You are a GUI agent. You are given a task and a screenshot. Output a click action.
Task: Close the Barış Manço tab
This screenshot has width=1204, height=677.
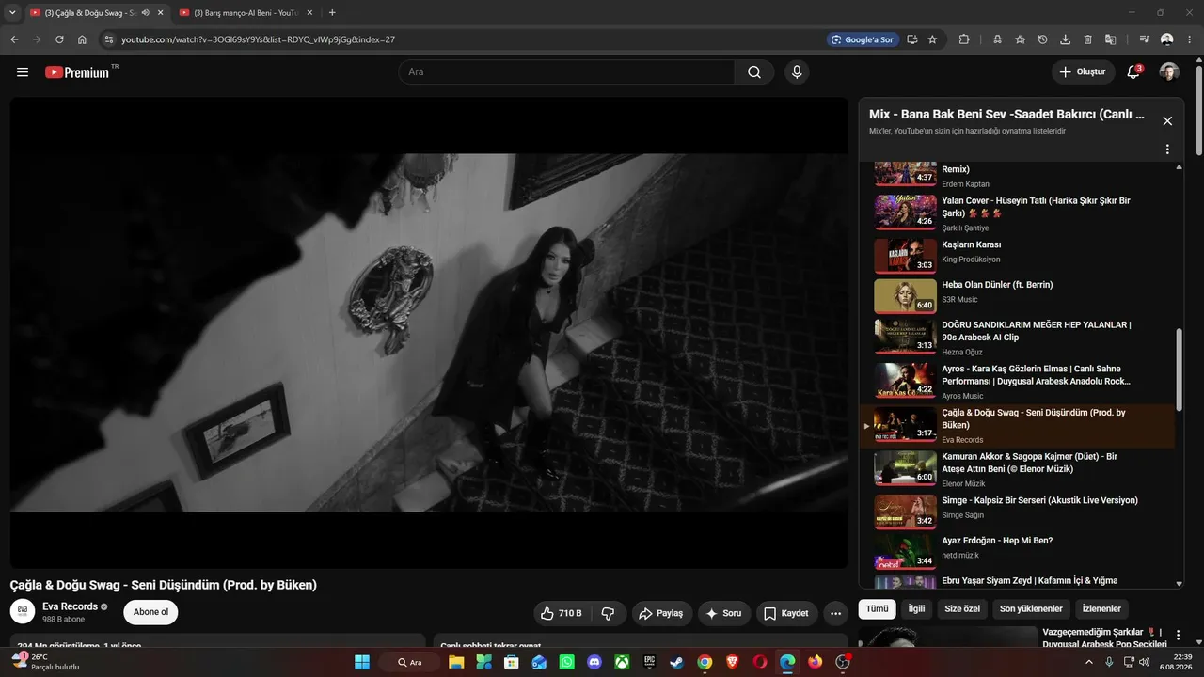(x=309, y=13)
